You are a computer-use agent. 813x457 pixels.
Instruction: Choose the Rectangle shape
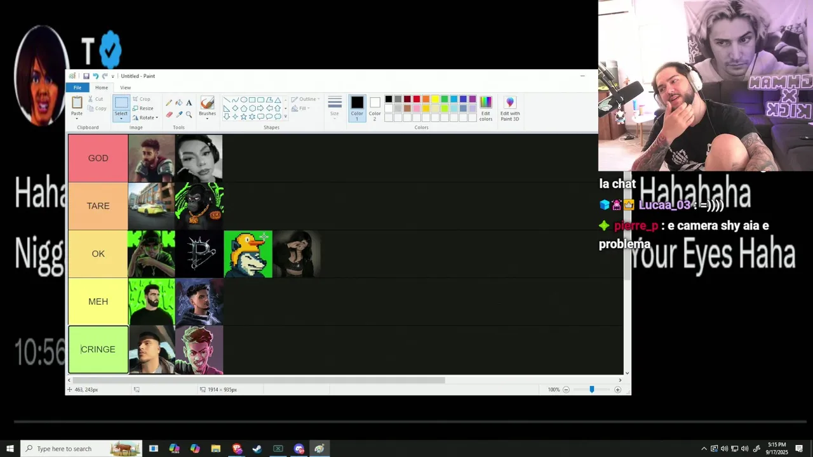click(x=252, y=100)
